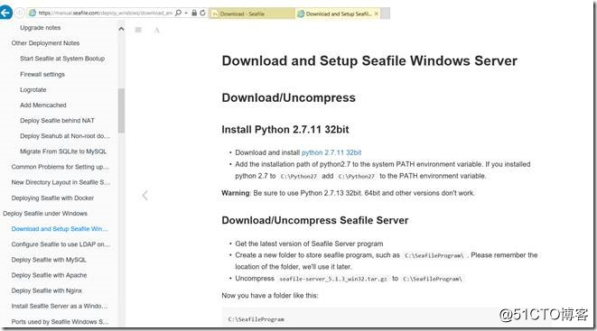Open 'Deploying Seafile with Docker' entry

(52, 198)
